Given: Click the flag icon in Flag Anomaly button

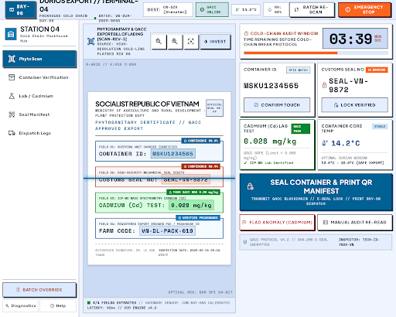Looking at the screenshot, I should [x=244, y=222].
